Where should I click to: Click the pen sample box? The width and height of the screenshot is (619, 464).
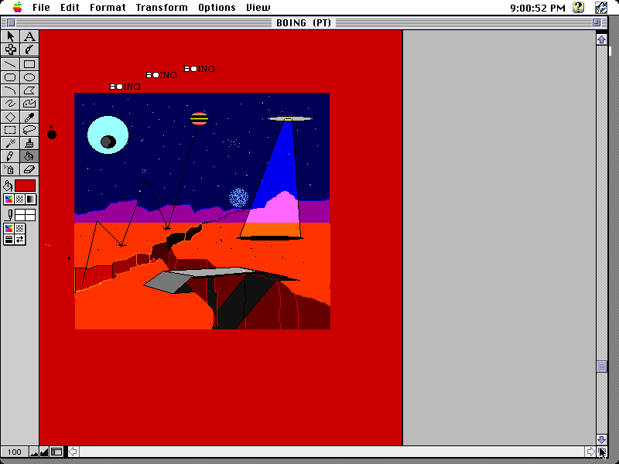(26, 216)
